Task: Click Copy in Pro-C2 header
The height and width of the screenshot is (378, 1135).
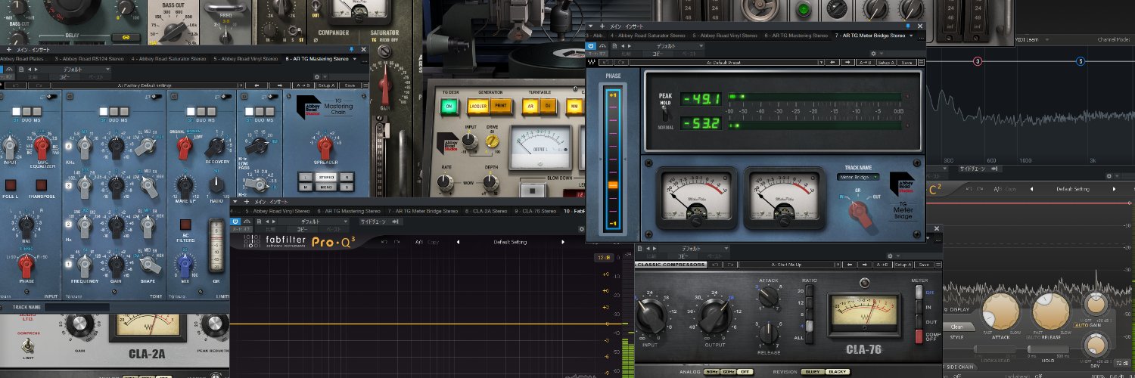Action: (1011, 189)
